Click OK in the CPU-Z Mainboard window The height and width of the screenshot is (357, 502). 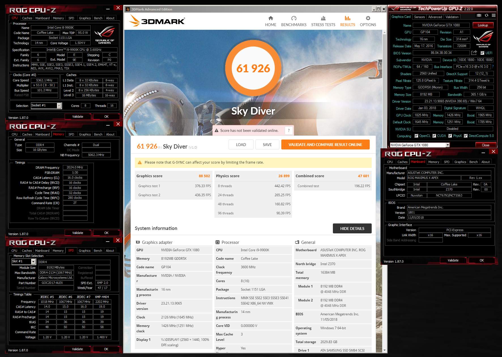(482, 260)
